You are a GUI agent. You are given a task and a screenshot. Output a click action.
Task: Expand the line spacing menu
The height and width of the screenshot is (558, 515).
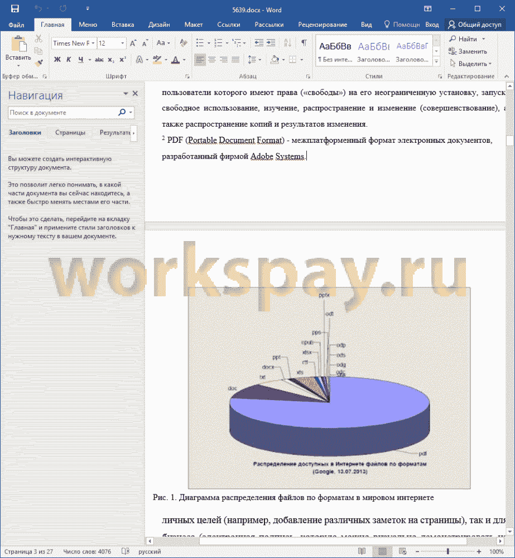pos(260,60)
